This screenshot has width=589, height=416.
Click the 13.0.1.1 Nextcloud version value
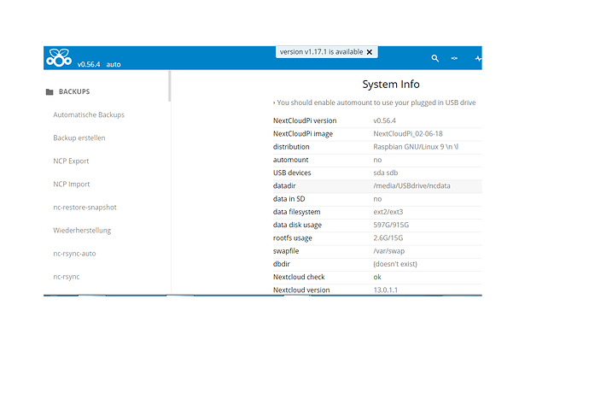385,290
